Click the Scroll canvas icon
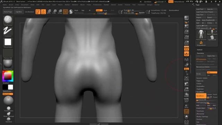Screen dimensions: 222x125 click(x=187, y=26)
